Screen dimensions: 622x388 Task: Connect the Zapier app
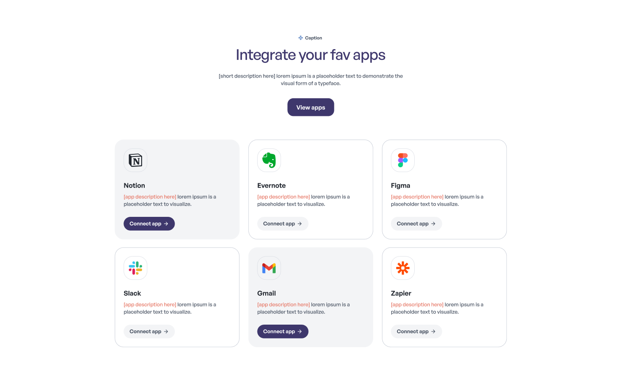click(416, 332)
